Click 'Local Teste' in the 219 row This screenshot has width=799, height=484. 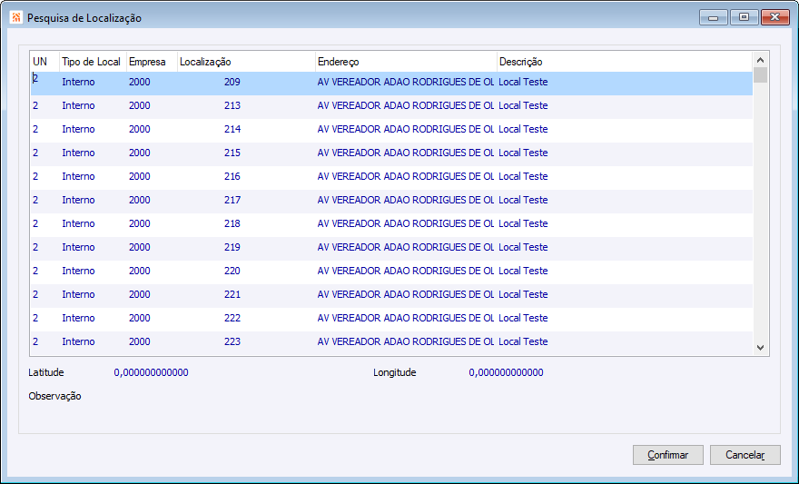click(523, 247)
